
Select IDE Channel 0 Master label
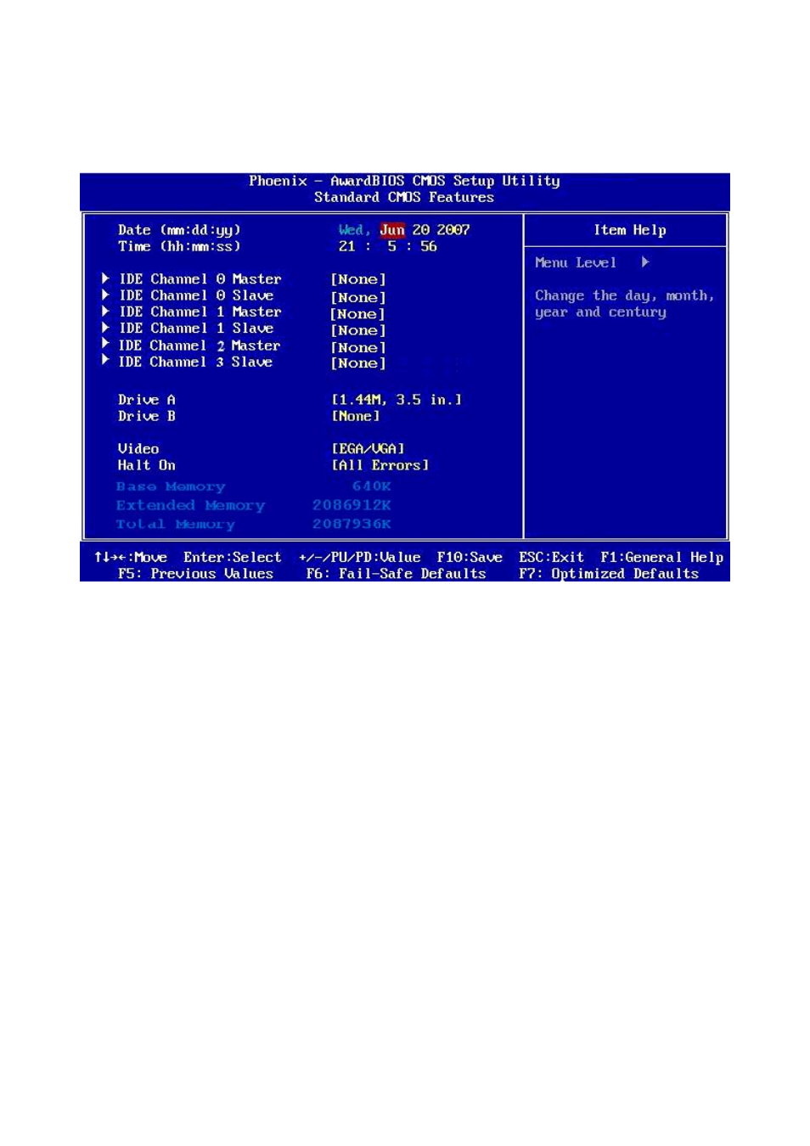[200, 279]
